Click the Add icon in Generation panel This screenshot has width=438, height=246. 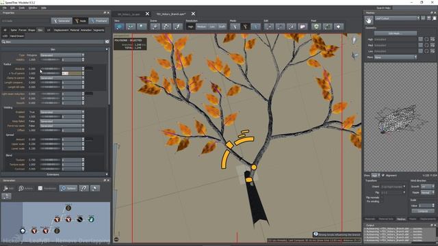tap(8, 189)
